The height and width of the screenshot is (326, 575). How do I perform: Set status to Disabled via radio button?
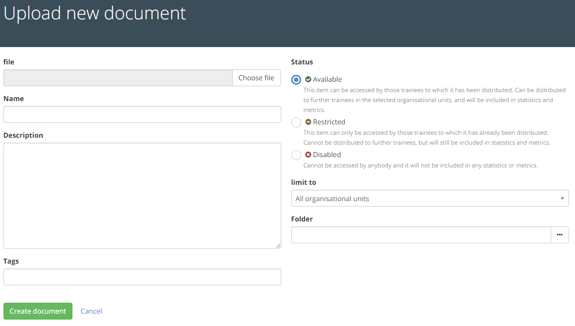click(296, 155)
